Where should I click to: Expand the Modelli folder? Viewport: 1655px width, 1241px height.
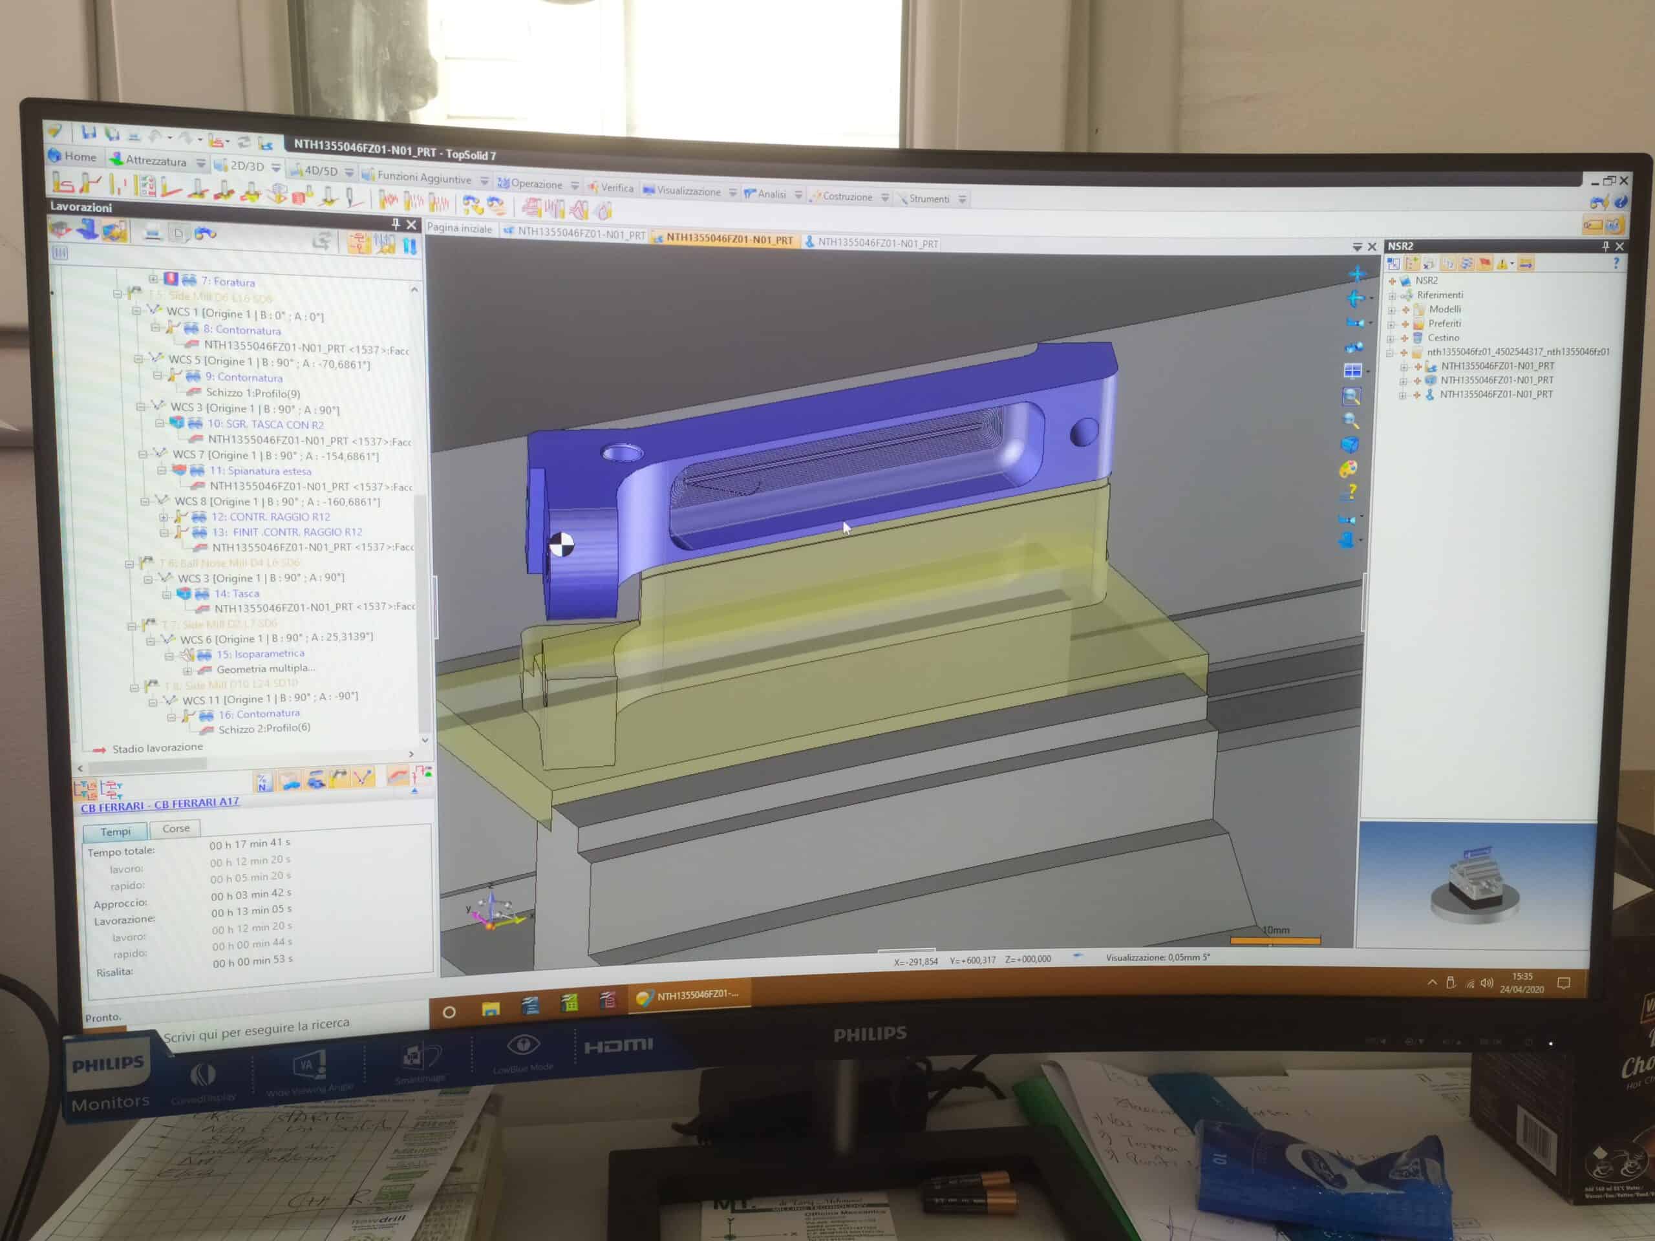(x=1392, y=309)
